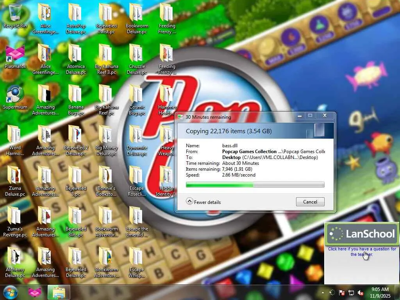Select the Cosmic Bugs.pc folder
This screenshot has height=300, width=400.
[x=137, y=100]
